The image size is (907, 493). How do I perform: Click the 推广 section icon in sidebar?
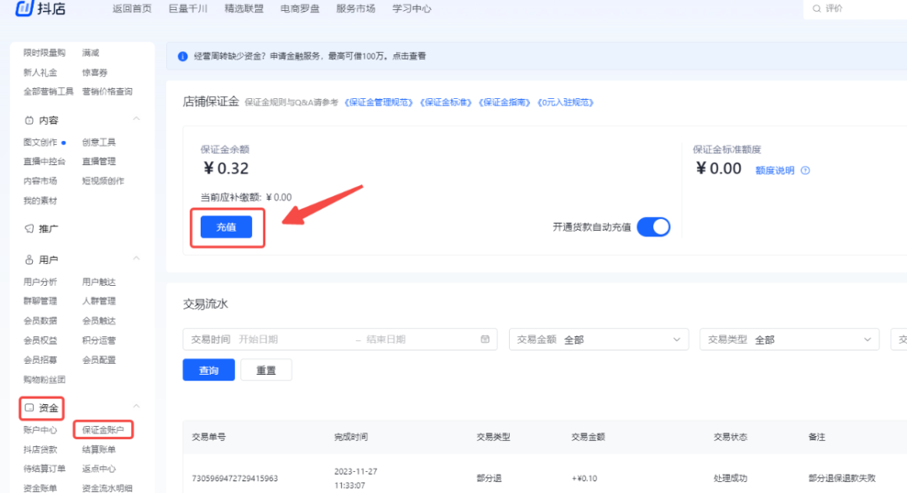(29, 228)
